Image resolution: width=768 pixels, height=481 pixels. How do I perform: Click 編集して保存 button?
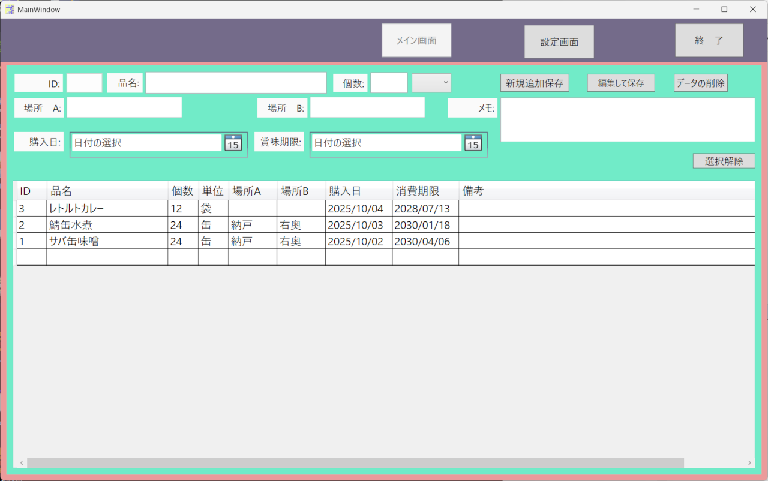click(620, 83)
